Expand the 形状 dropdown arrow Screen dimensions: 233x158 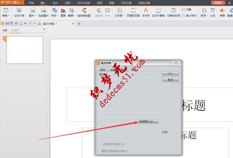point(57,15)
